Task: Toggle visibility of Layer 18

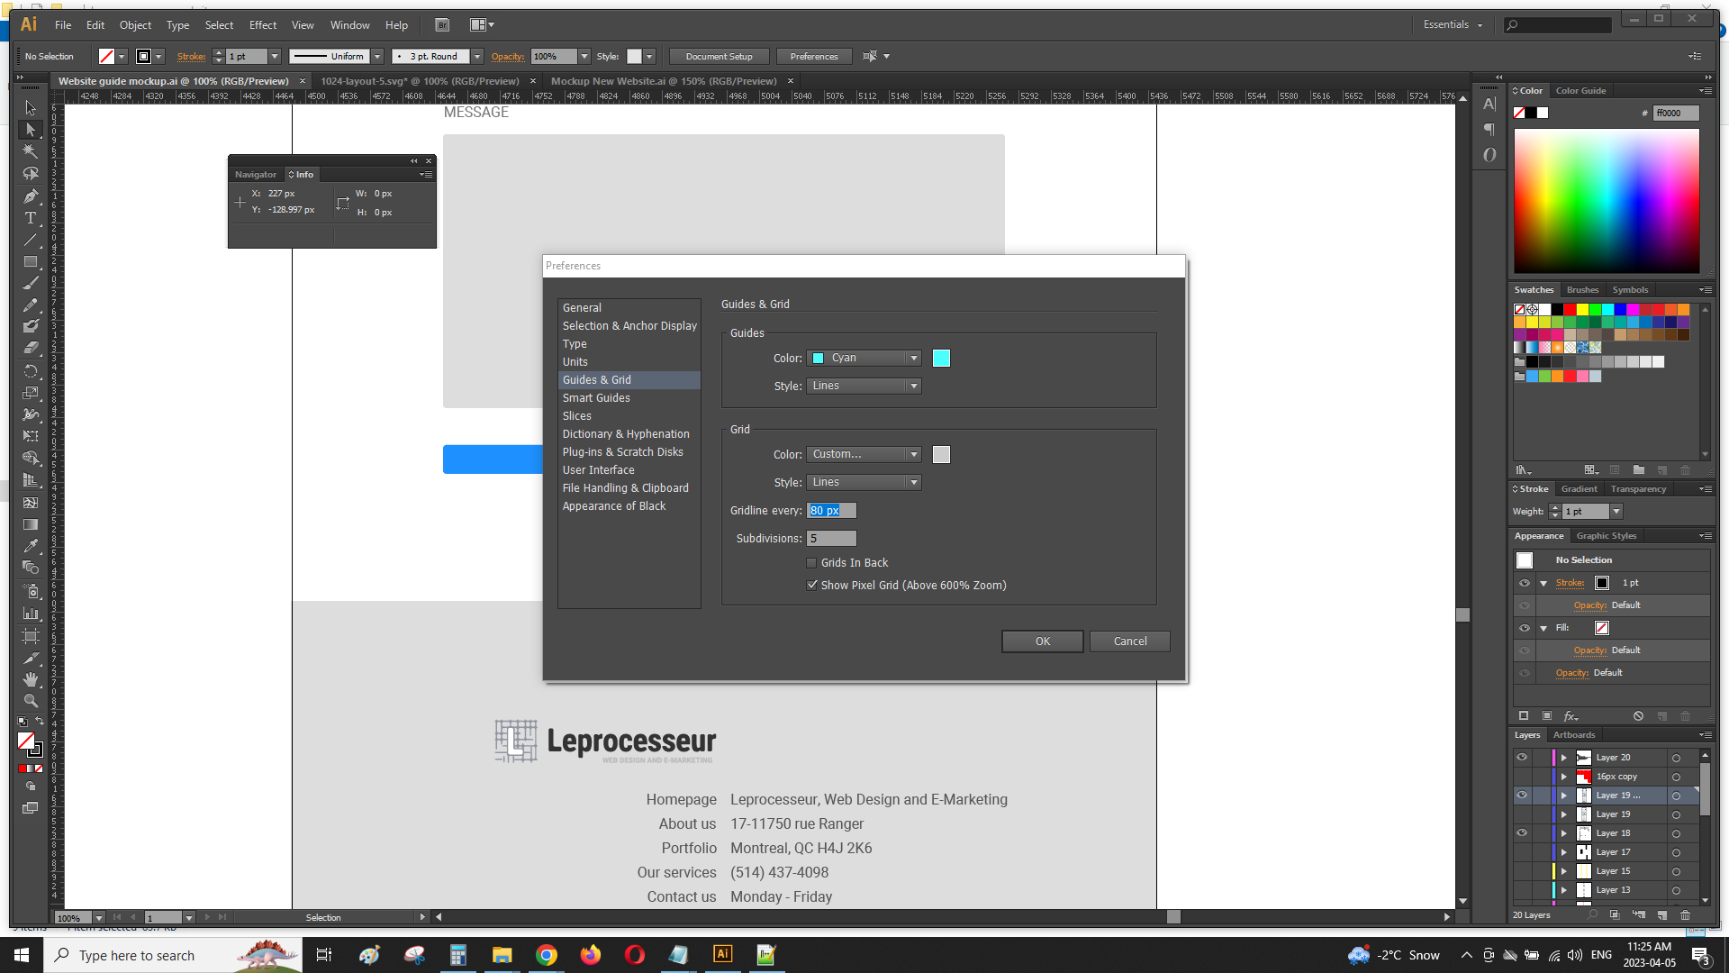Action: point(1522,833)
